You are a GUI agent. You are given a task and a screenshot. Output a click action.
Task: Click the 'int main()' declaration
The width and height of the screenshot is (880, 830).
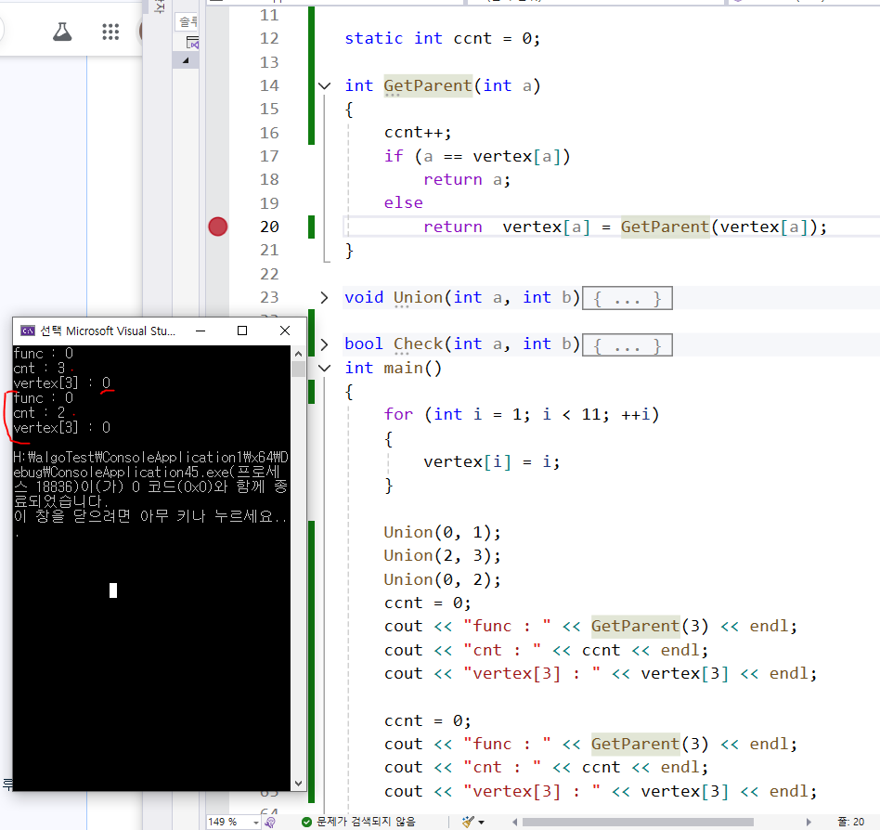394,369
